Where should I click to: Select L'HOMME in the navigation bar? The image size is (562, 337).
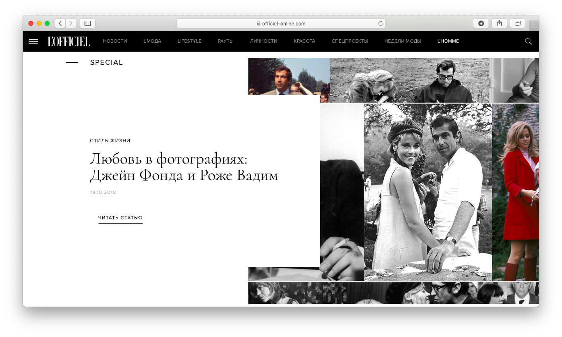(448, 41)
